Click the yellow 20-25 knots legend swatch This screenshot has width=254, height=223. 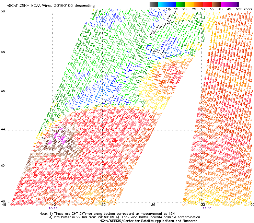pyautogui.click(x=189, y=4)
